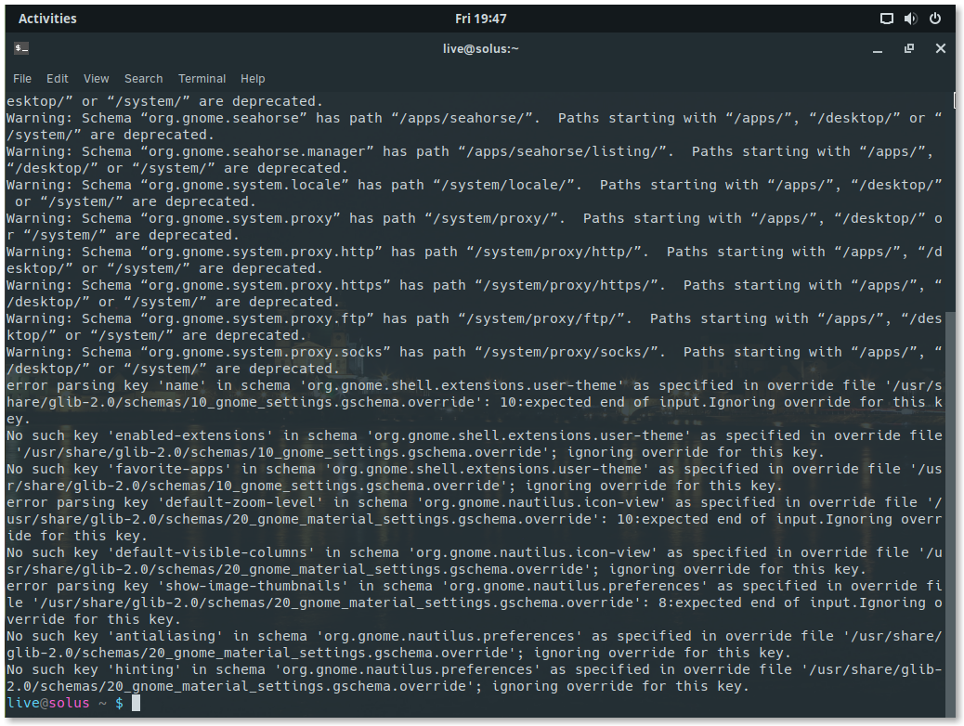The height and width of the screenshot is (726, 964).
Task: Open the clock and calendar at Fri 19:47
Action: 481,19
